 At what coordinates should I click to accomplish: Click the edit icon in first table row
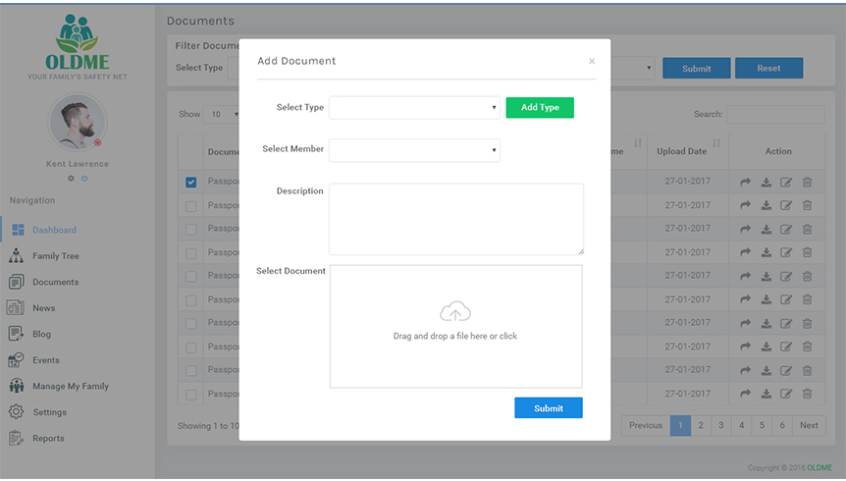[786, 182]
